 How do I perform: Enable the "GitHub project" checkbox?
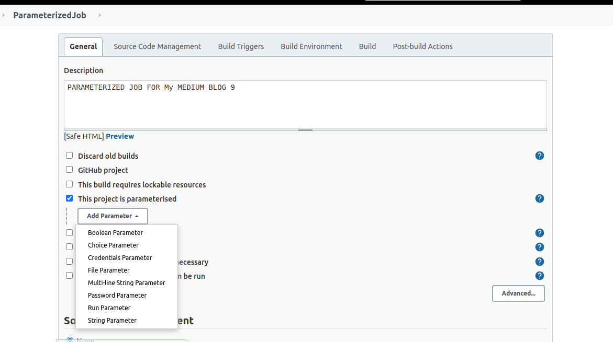pos(69,169)
